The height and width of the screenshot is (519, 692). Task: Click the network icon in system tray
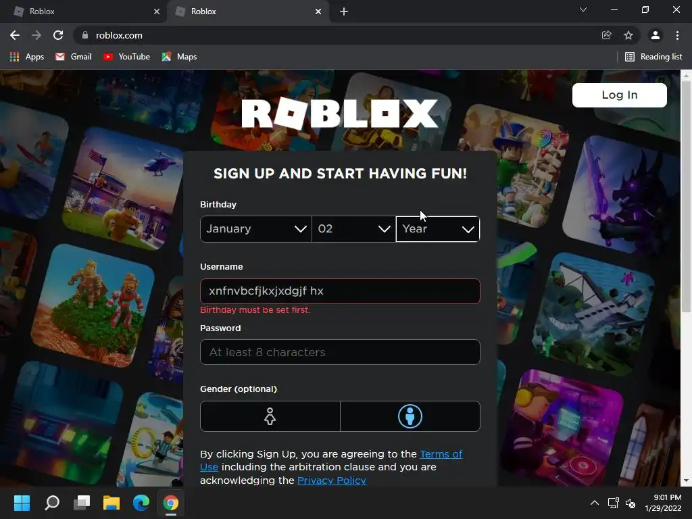[613, 503]
